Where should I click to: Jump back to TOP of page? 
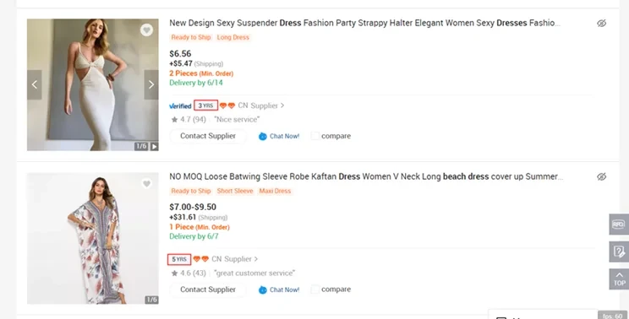pos(619,278)
